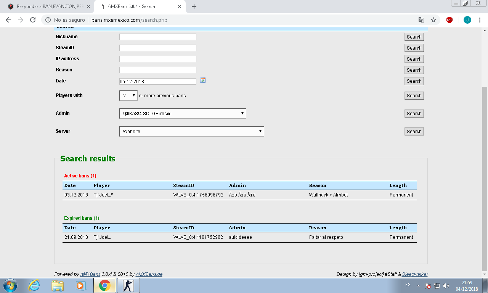
Task: Expand the previous bans count dropdown
Action: coord(128,96)
